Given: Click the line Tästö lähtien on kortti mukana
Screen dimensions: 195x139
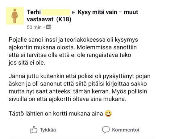Looking at the screenshot, I should click(56, 114).
